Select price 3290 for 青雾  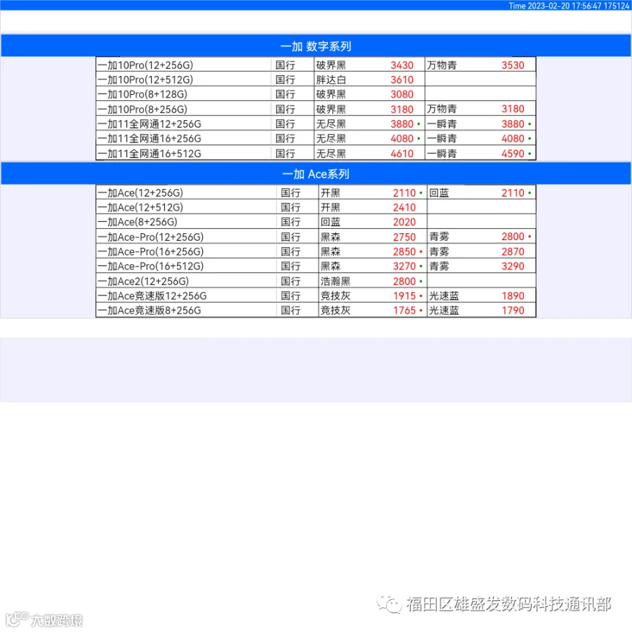tap(513, 266)
